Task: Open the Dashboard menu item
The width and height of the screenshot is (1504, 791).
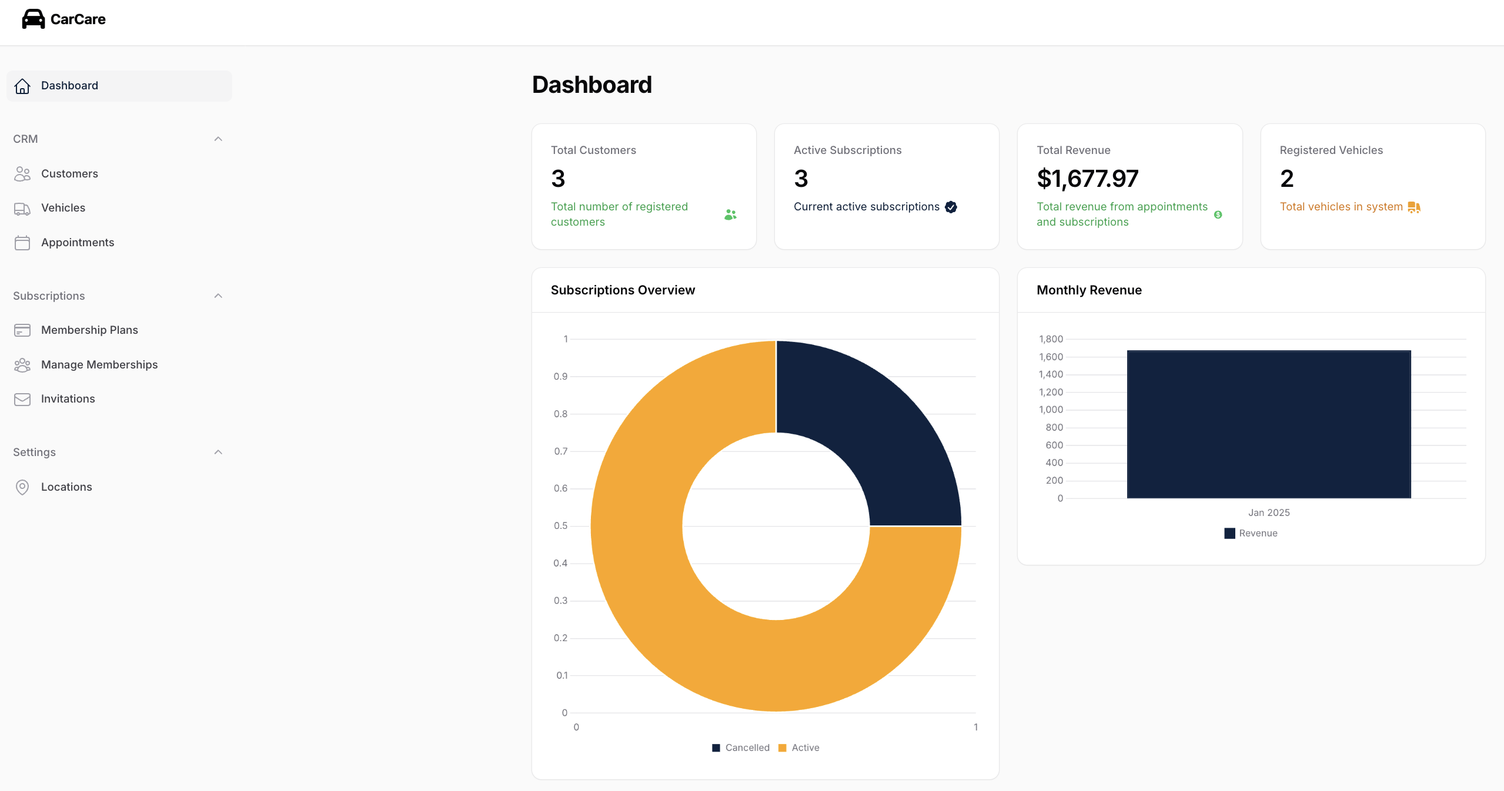Action: [119, 86]
